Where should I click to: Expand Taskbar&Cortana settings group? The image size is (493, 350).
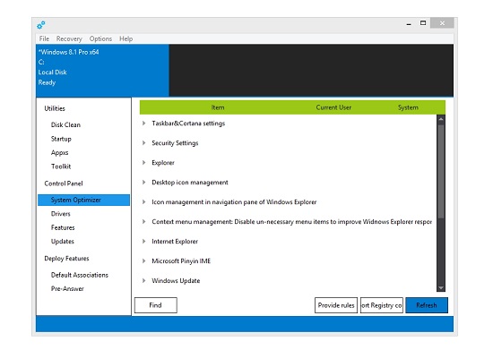[x=143, y=124]
